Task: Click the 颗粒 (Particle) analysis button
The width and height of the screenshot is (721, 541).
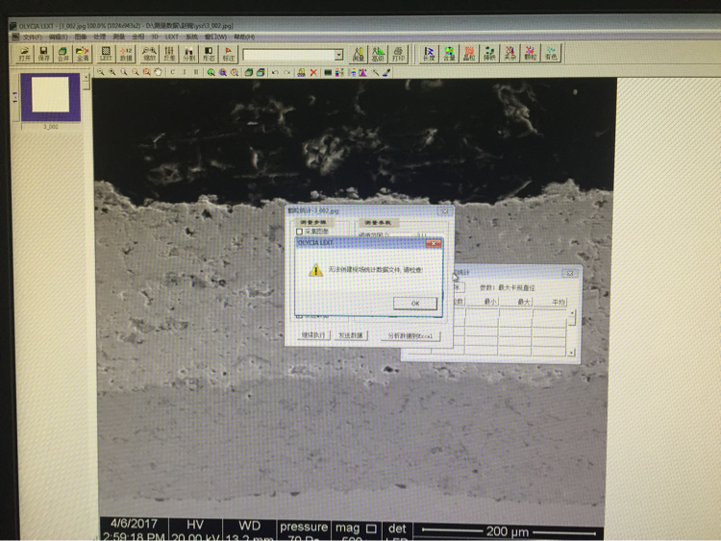Action: [x=530, y=54]
